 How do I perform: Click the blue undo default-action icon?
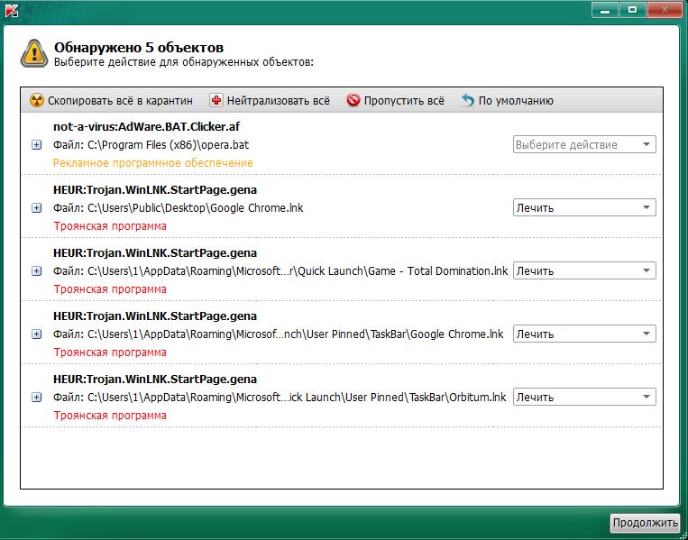(467, 101)
